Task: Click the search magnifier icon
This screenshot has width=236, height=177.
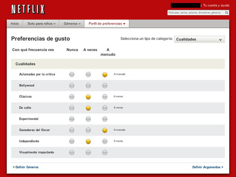Action: (227, 13)
